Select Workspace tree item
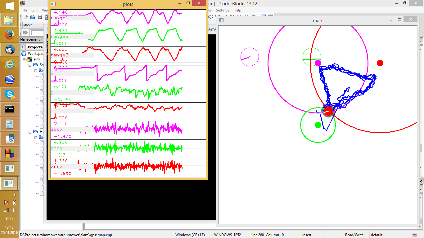Image resolution: width=424 pixels, height=238 pixels. pyautogui.click(x=33, y=54)
